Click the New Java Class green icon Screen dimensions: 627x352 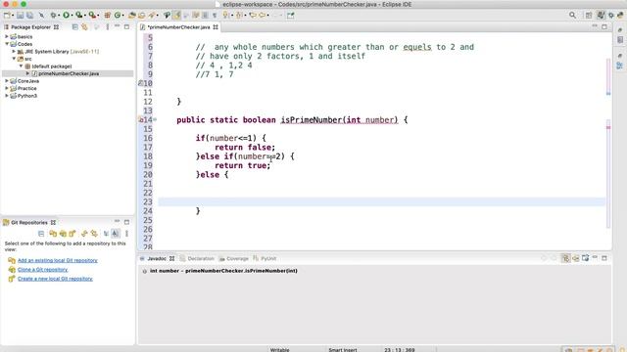[x=118, y=16]
